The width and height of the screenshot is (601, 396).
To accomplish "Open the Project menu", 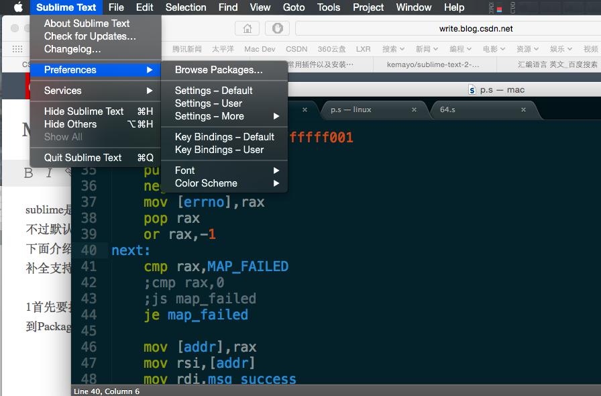I will click(368, 7).
